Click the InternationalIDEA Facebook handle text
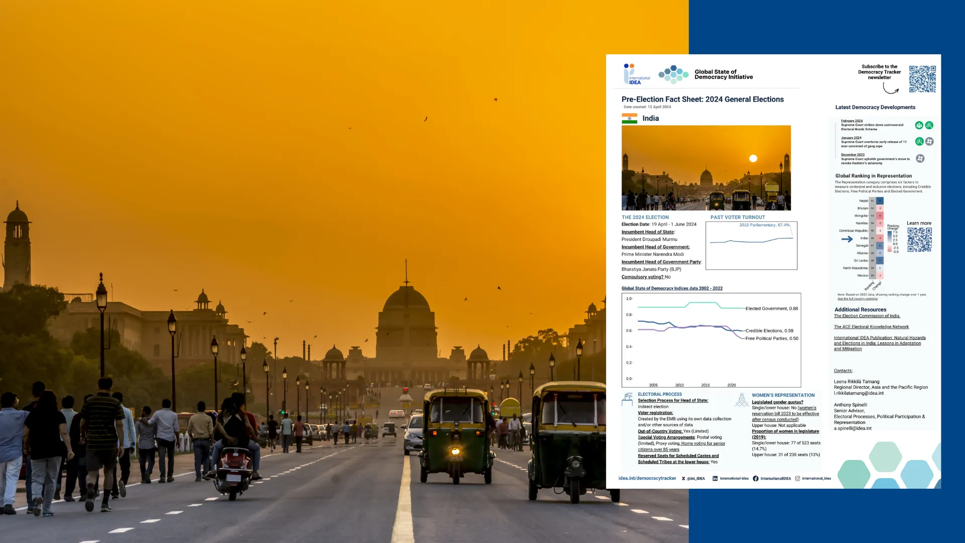Screen dimensions: 965x543 (x=776, y=479)
